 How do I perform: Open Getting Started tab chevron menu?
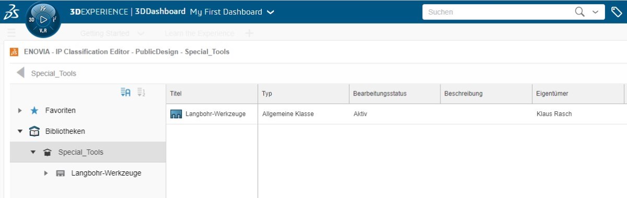[141, 33]
